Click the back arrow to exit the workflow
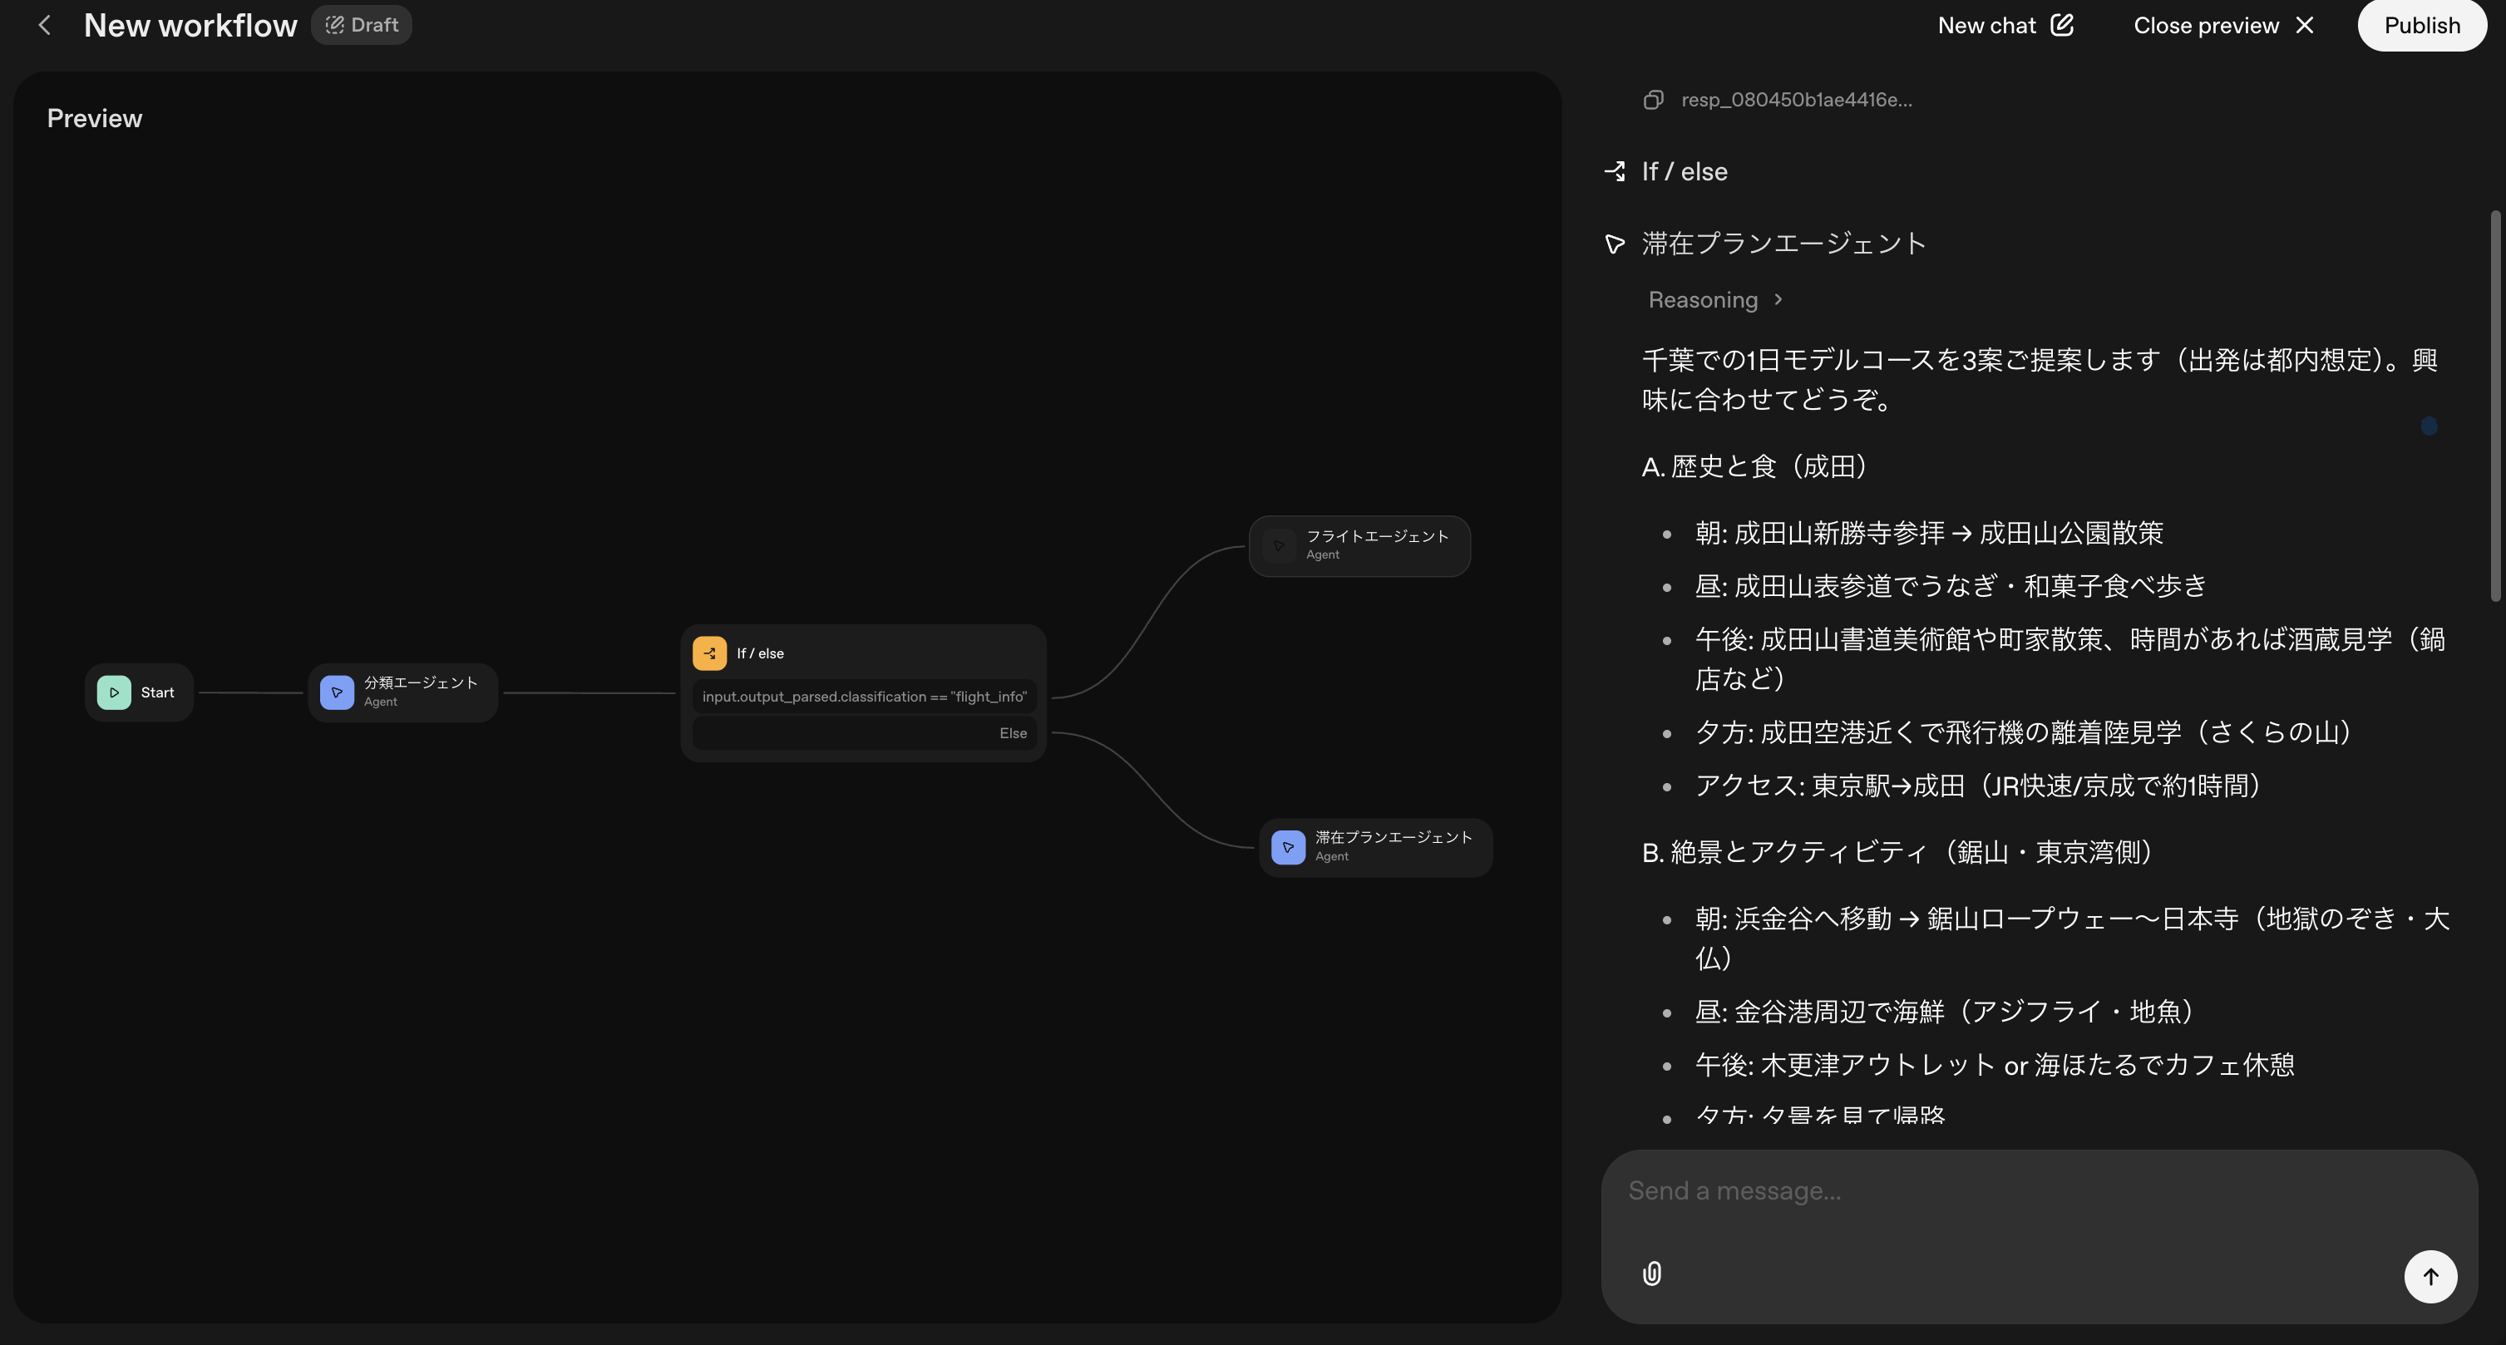Screen dimensions: 2506x1345 [x=45, y=24]
